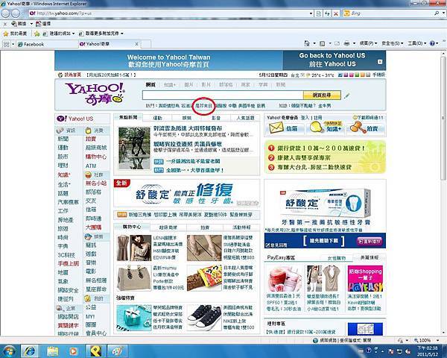Click the auction gavel icon
This screenshot has height=358, width=447.
point(358,127)
